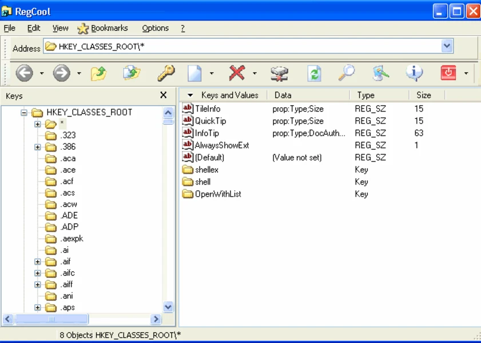Click the red X delete icon

(x=237, y=73)
